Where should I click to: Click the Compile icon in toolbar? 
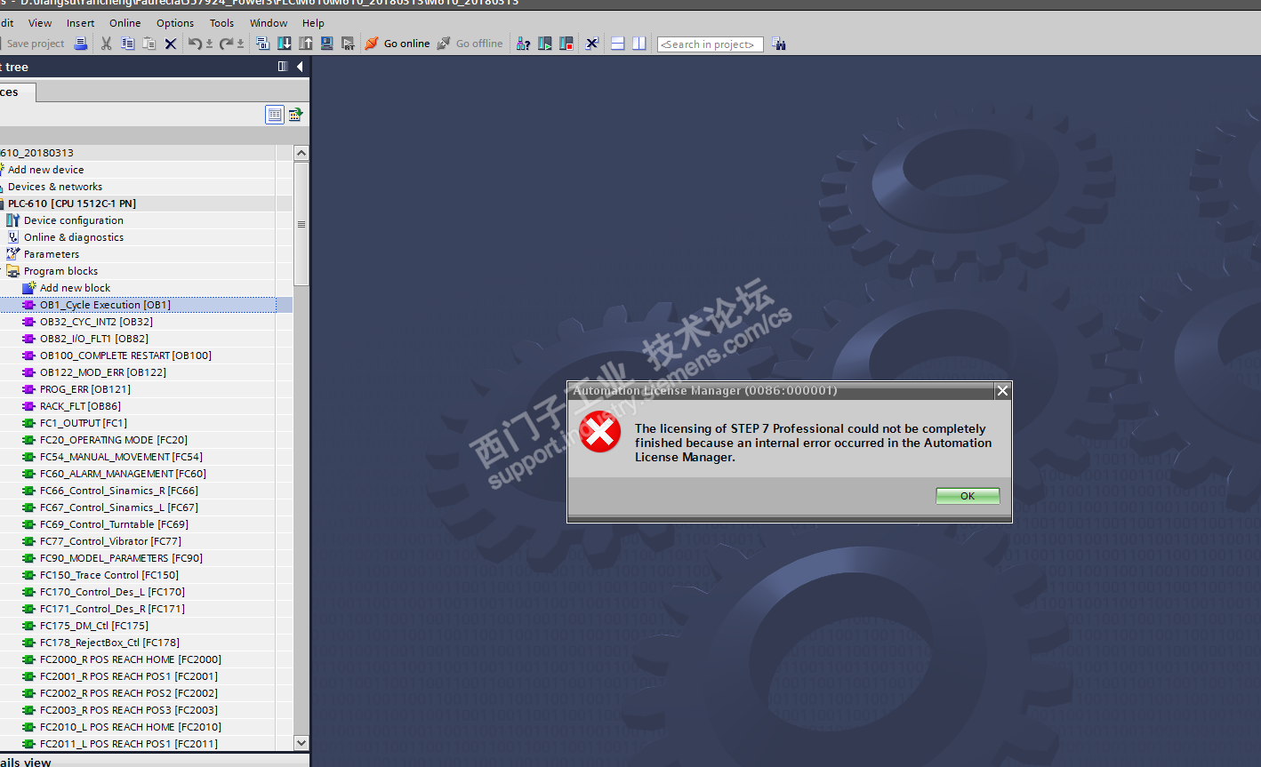(262, 44)
